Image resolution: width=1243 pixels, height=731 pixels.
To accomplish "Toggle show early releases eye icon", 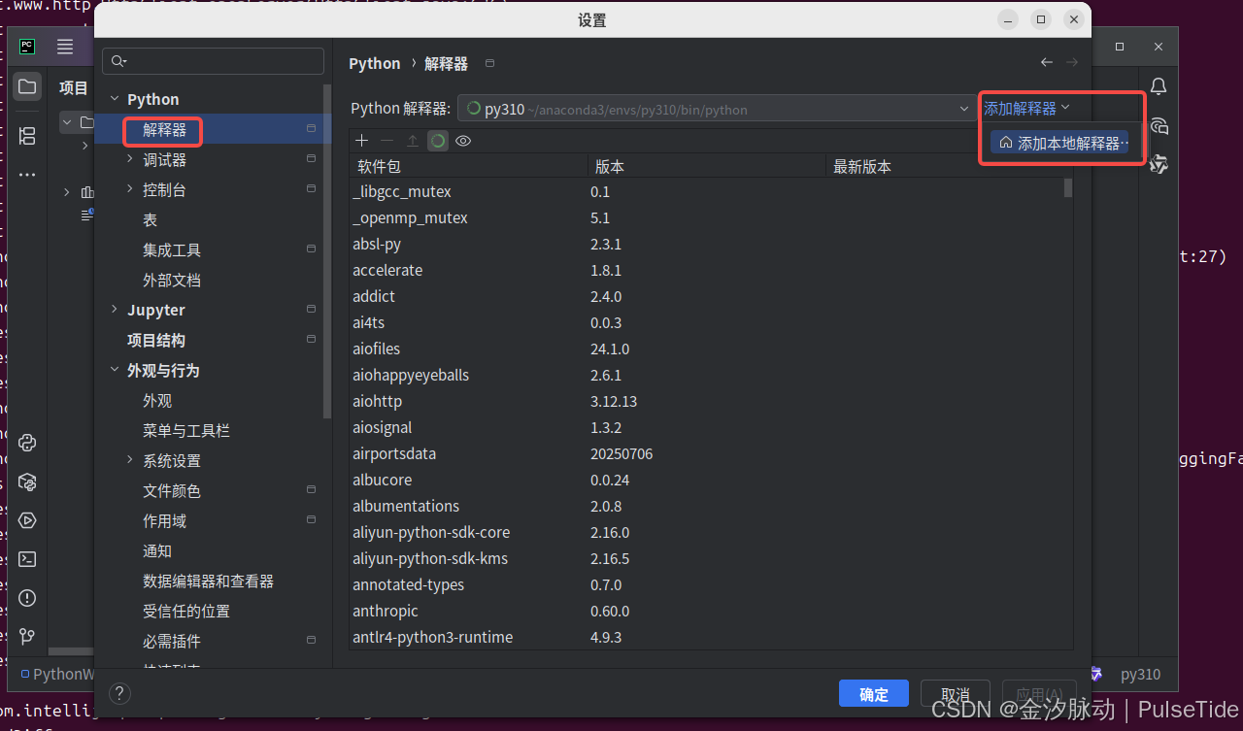I will pos(463,141).
